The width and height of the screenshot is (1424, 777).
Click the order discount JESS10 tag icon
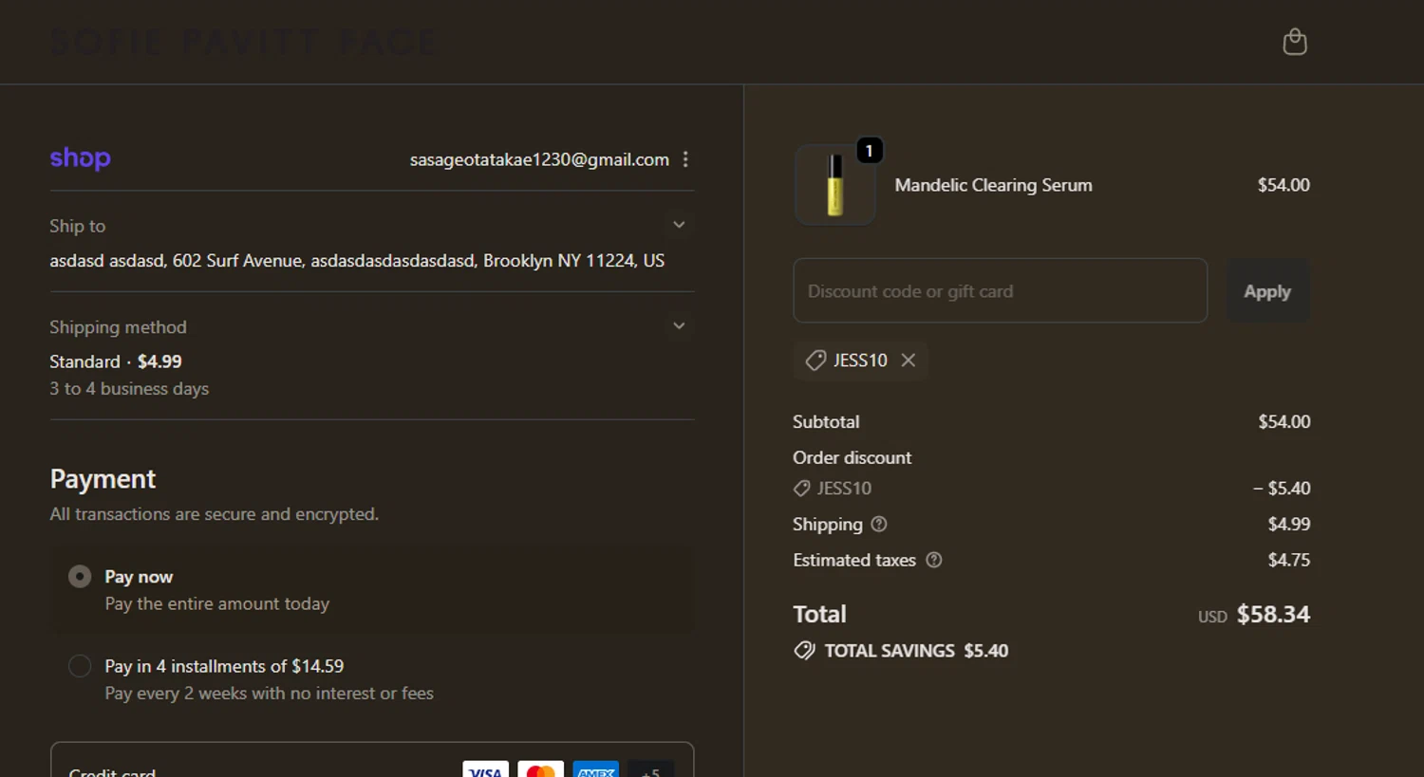pyautogui.click(x=802, y=489)
